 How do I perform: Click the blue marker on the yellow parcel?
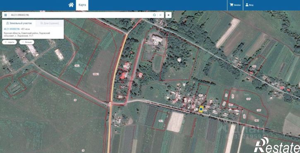pos(201,109)
